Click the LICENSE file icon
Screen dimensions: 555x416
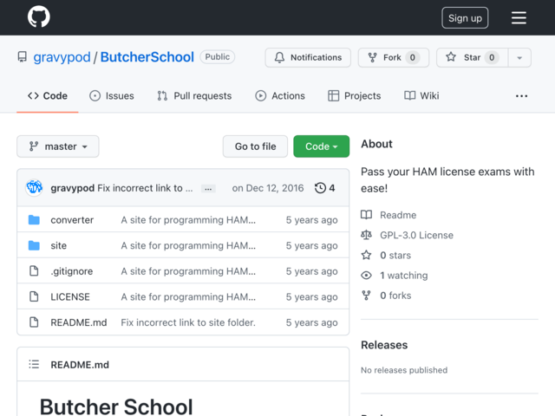point(34,296)
